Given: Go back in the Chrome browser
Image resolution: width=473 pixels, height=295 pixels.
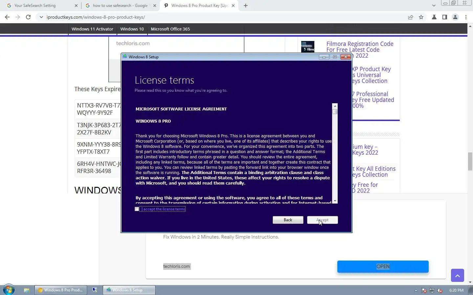Looking at the screenshot, I should [7, 17].
